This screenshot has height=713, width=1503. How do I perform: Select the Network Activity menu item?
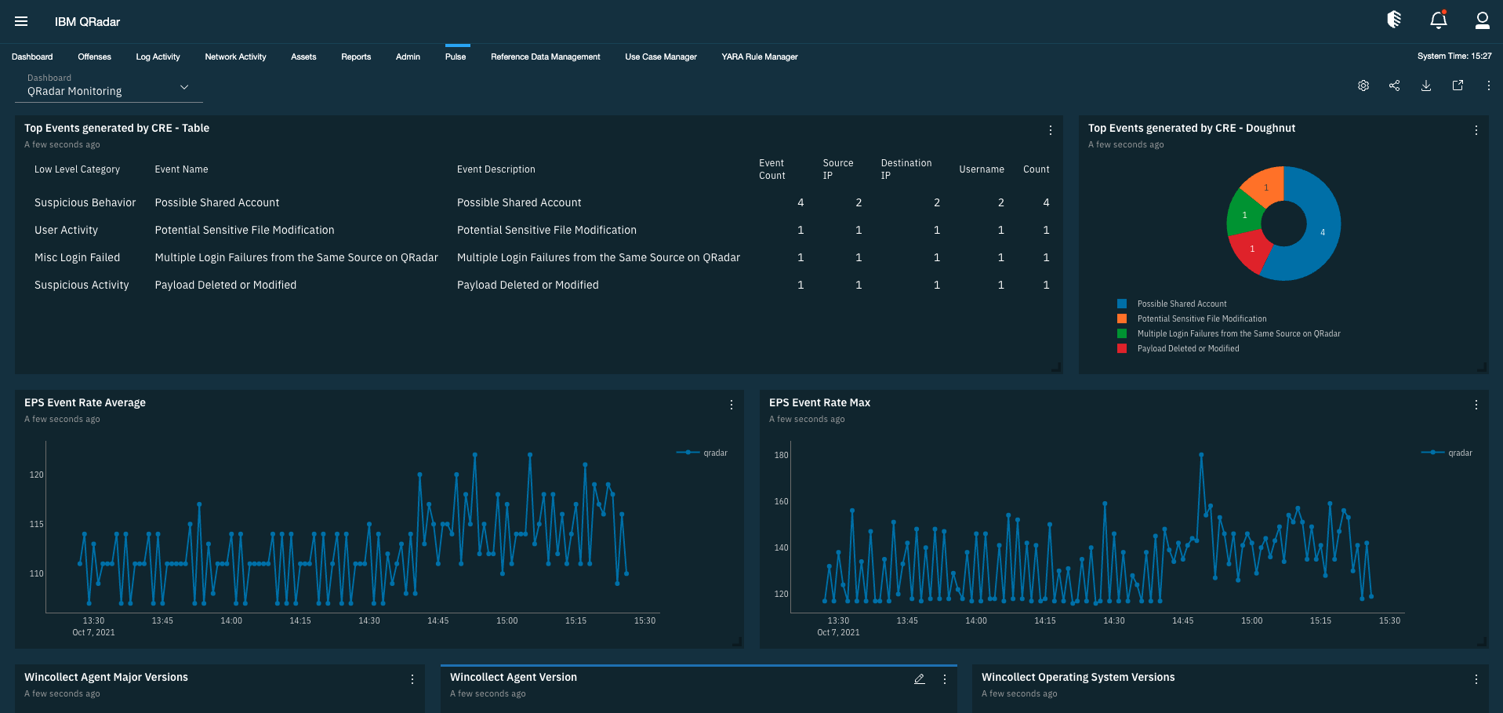pos(235,56)
